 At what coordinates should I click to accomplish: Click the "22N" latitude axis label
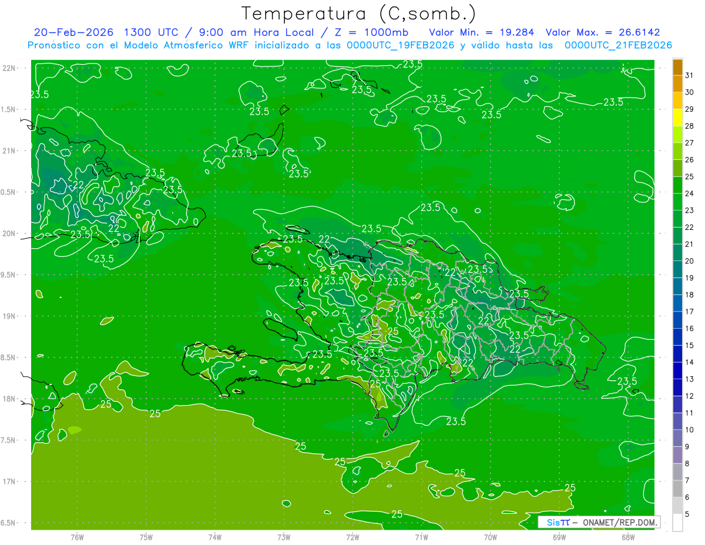[9, 68]
